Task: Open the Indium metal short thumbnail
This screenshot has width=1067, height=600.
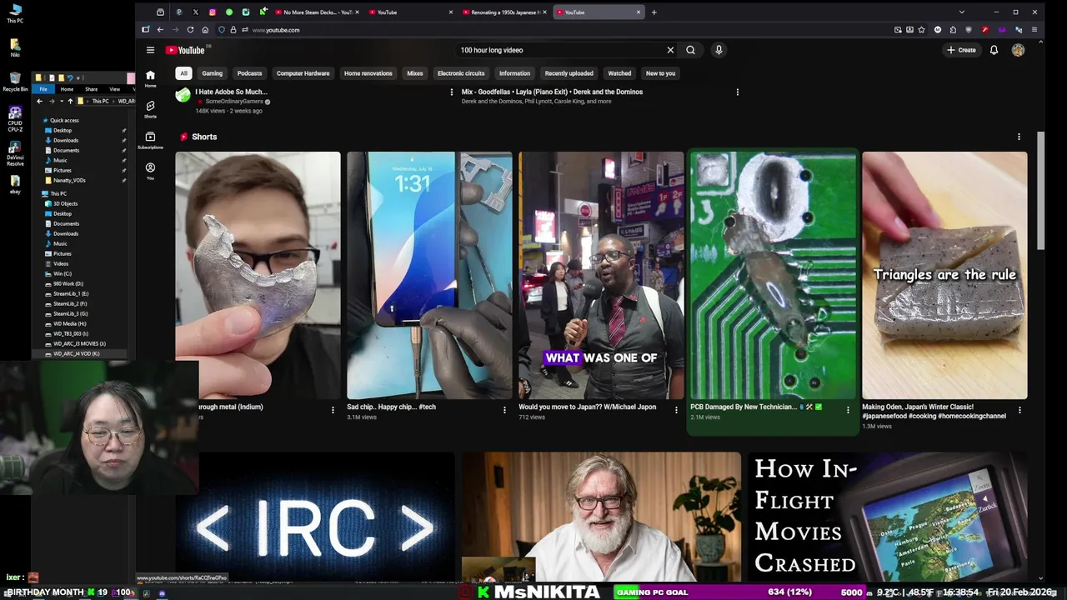Action: click(258, 275)
